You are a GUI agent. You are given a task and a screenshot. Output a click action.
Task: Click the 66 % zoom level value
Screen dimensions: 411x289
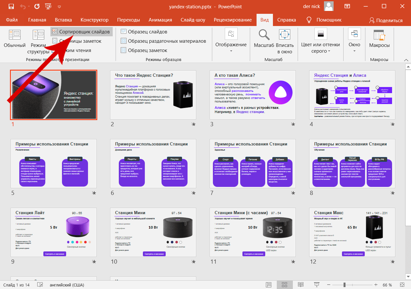pyautogui.click(x=387, y=285)
